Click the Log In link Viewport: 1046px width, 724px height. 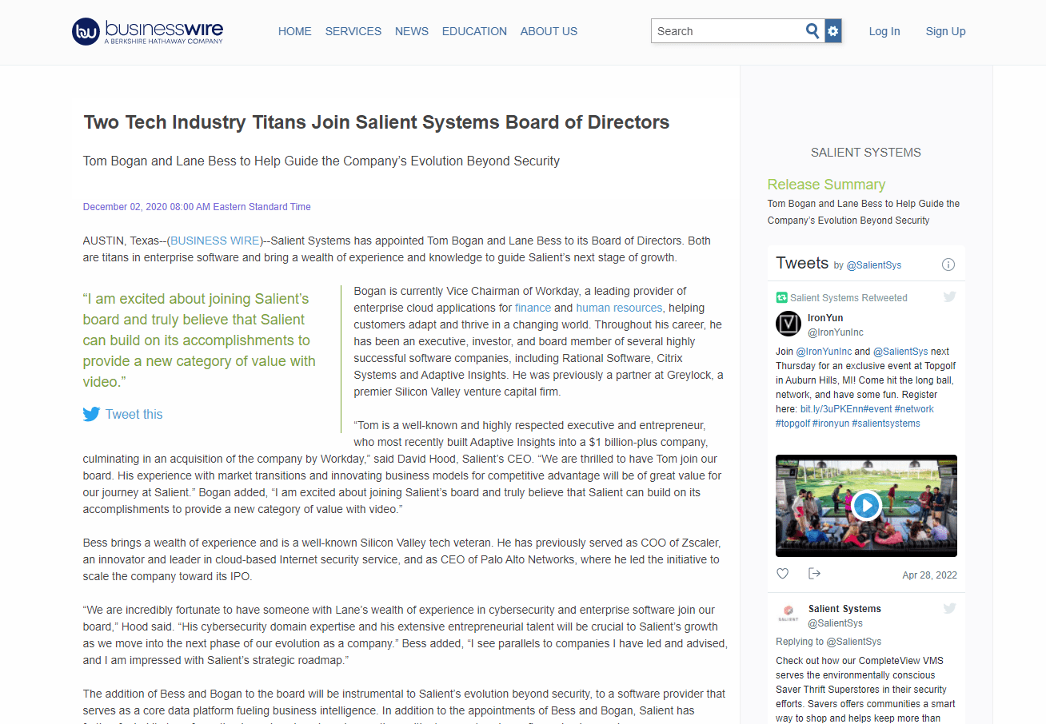click(x=884, y=31)
